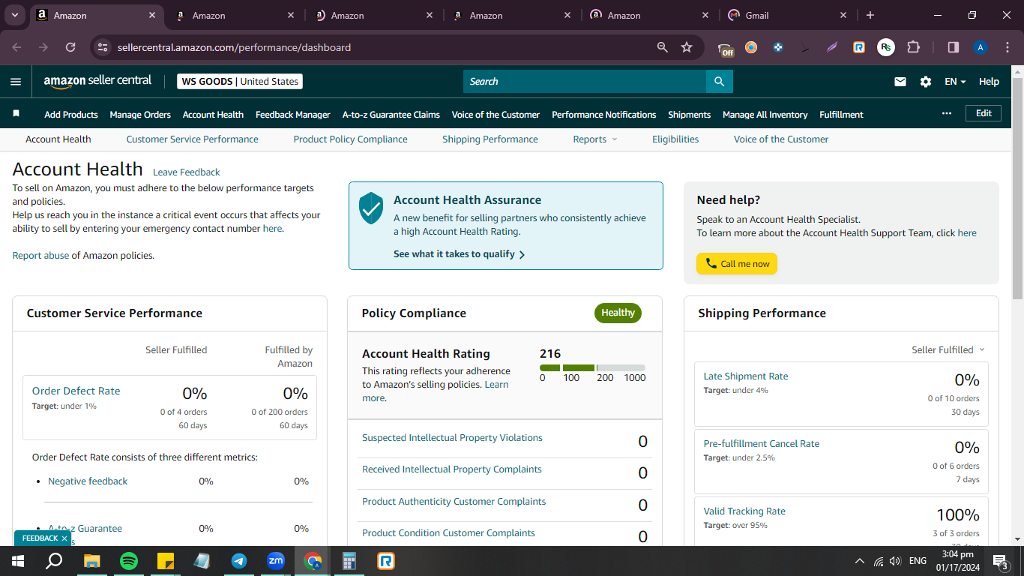Screen dimensions: 1024x576
Task: Open the mail messages icon
Action: pos(900,82)
